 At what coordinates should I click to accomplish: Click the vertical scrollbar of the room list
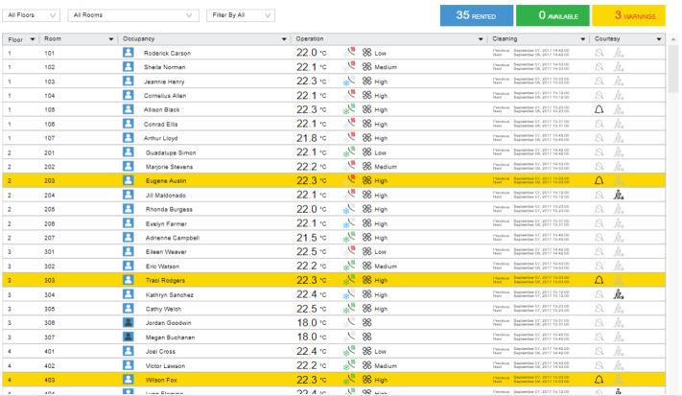pos(675,192)
